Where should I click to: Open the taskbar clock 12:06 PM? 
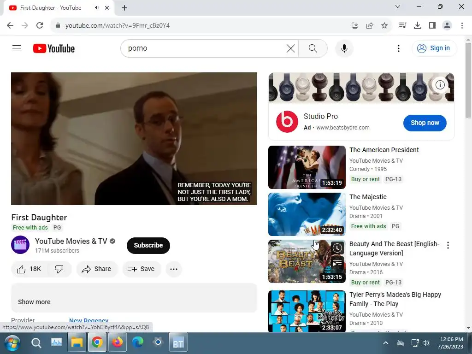click(x=451, y=343)
